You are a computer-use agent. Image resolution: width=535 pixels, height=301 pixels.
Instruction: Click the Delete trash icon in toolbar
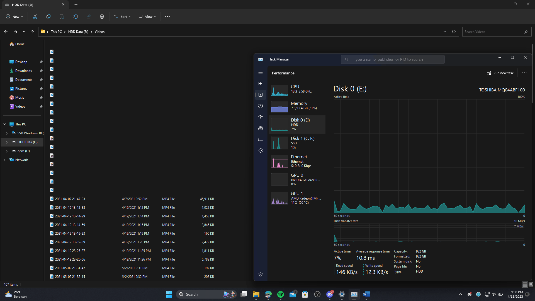[x=102, y=17]
